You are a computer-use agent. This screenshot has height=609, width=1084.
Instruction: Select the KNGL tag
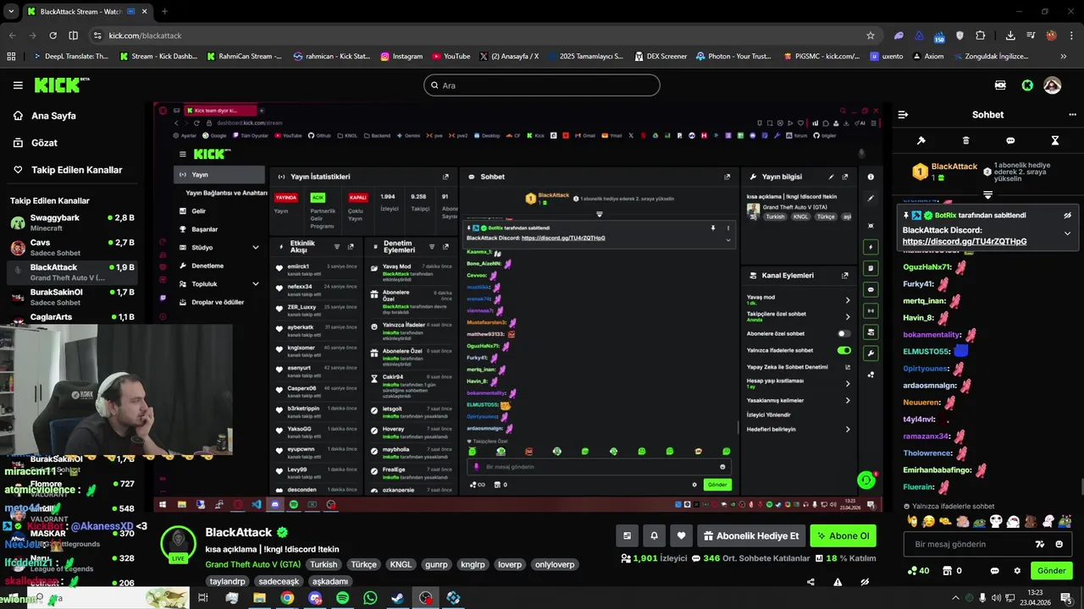(x=401, y=564)
